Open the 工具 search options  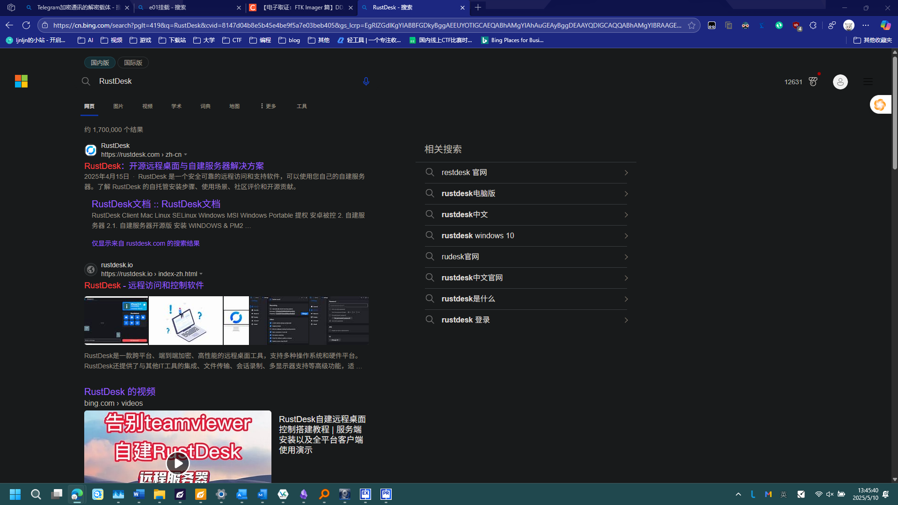click(x=302, y=106)
